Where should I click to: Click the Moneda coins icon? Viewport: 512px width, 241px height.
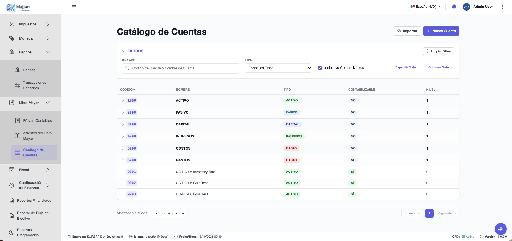tap(12, 38)
